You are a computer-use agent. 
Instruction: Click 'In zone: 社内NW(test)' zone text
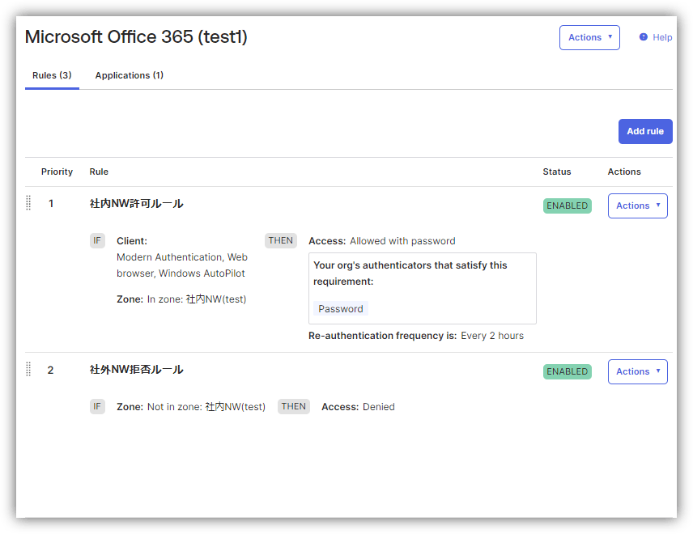pyautogui.click(x=197, y=299)
